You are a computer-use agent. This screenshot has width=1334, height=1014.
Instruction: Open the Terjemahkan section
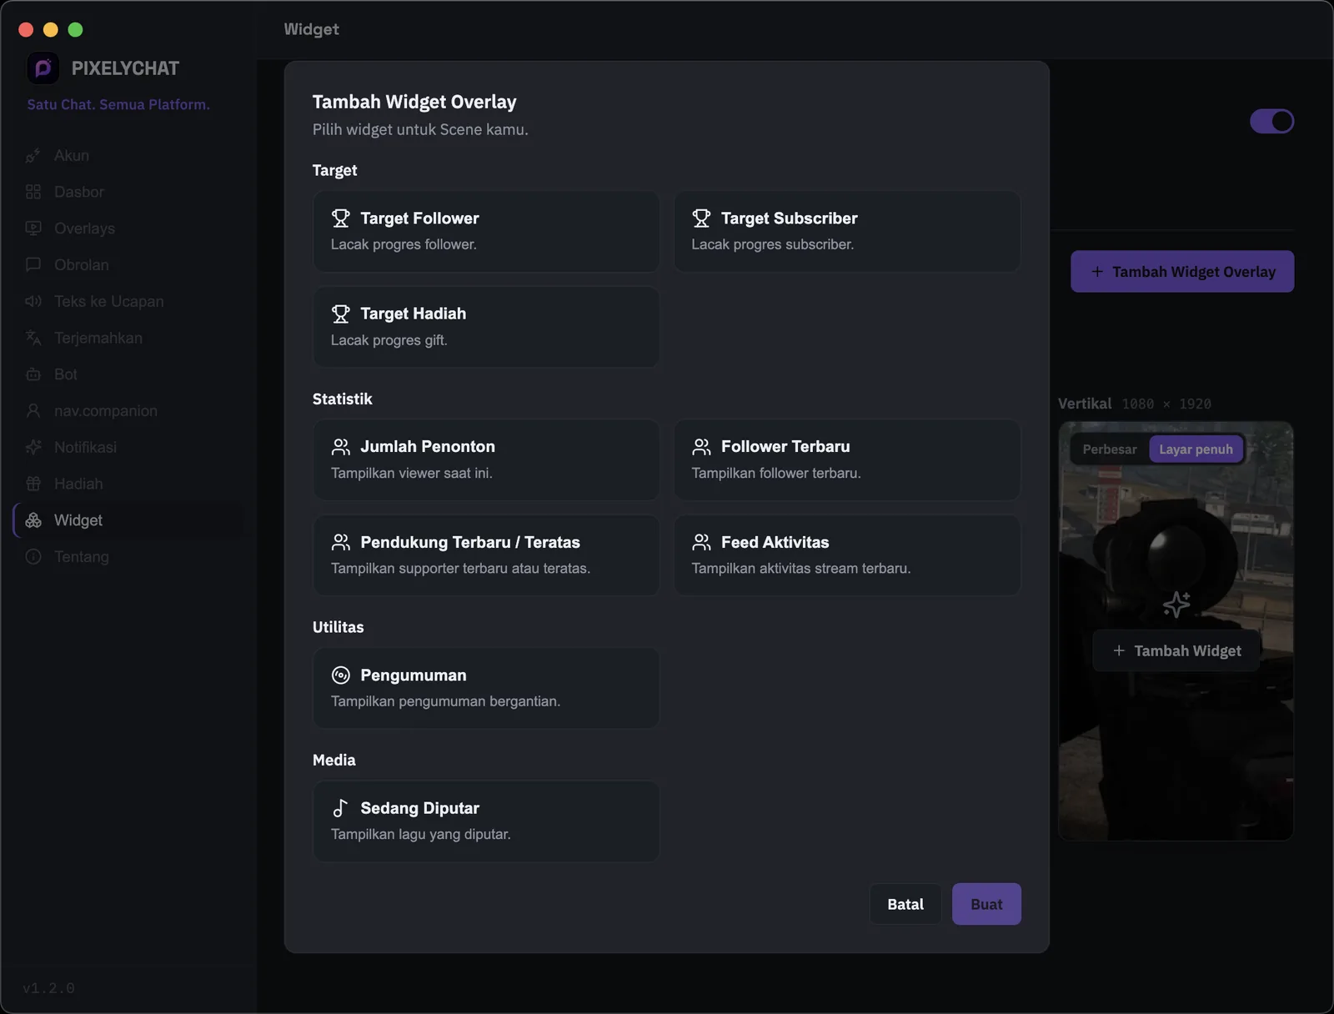(129, 338)
